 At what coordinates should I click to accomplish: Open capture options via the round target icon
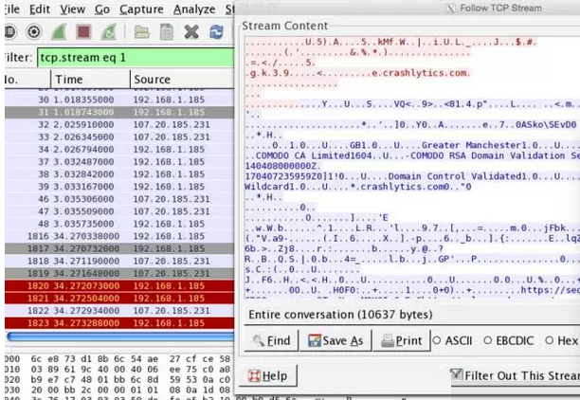pos(34,32)
